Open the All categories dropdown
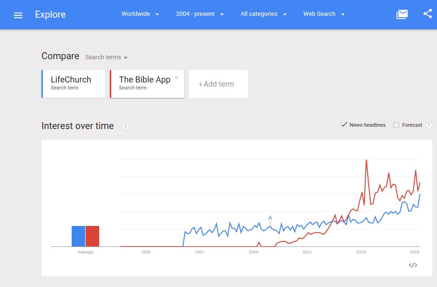This screenshot has height=287, width=437. pos(263,14)
